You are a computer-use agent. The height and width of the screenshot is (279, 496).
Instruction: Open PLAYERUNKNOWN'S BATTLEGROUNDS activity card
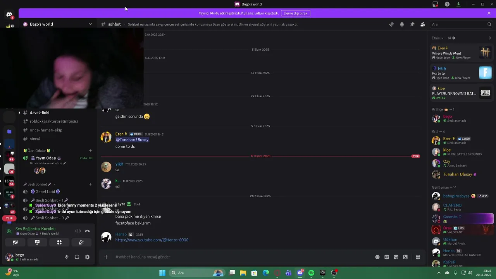462,93
